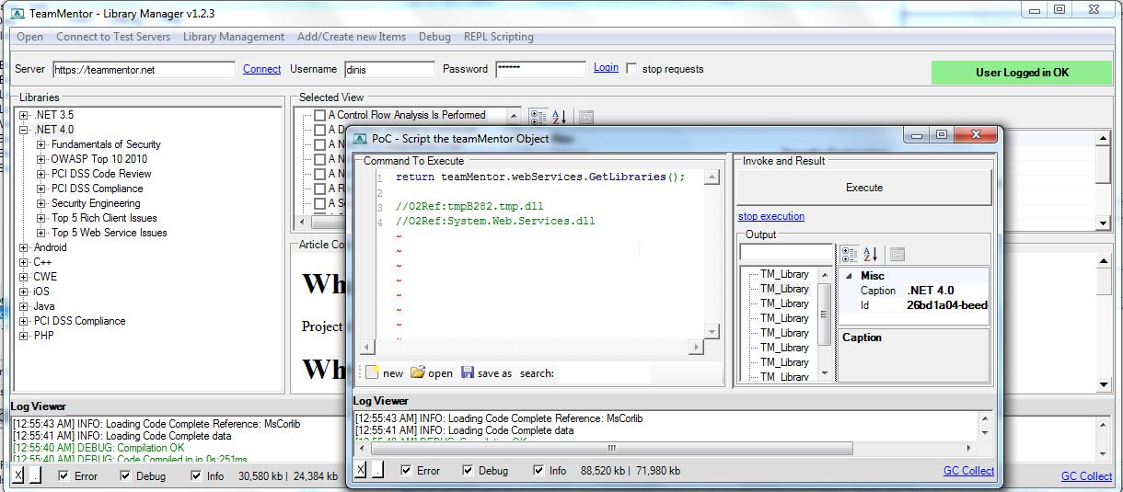Toggle the Debug checkbox in PoC log viewer
This screenshot has width=1123, height=492.
[469, 471]
